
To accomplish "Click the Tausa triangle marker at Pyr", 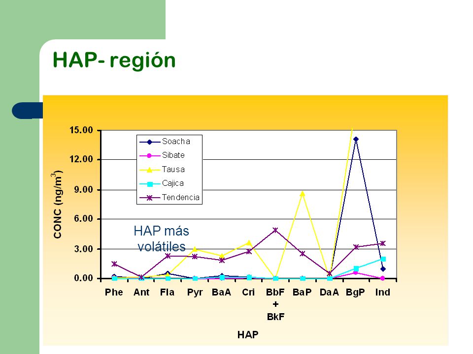I will [195, 249].
